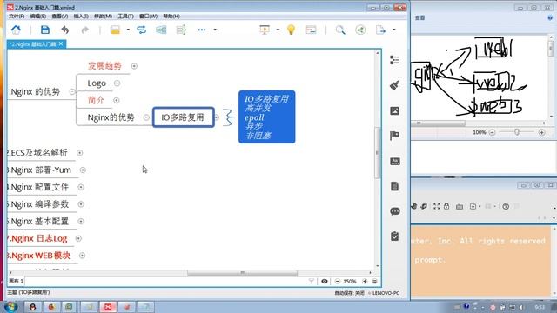The height and width of the screenshot is (313, 557).
Task: Add a relationship line between topics
Action: [x=141, y=30]
